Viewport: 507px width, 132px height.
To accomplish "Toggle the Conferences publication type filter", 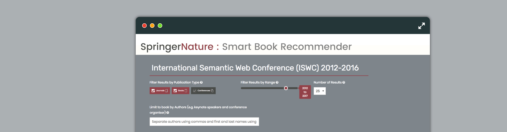I will click(x=203, y=91).
